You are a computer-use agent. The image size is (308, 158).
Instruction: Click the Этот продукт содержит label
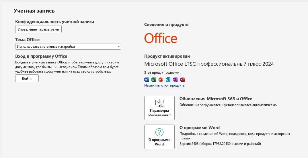[162, 73]
